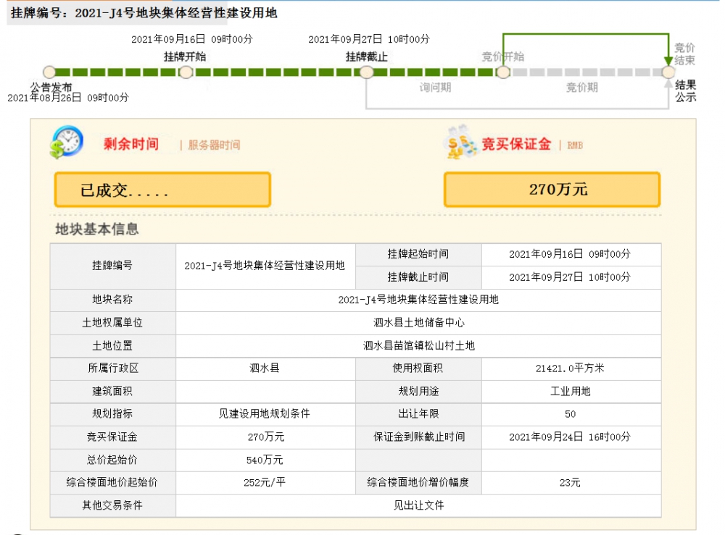Click the 已成交 status box
The width and height of the screenshot is (725, 535).
coord(162,190)
